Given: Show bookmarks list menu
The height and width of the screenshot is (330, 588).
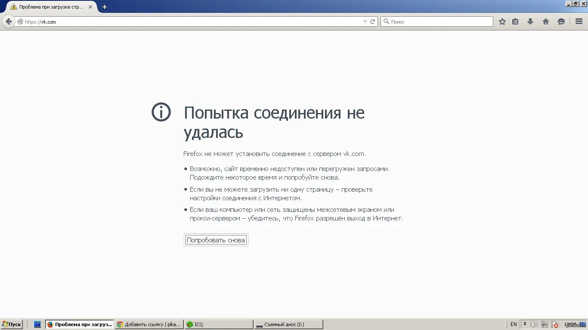Looking at the screenshot, I should pyautogui.click(x=515, y=21).
